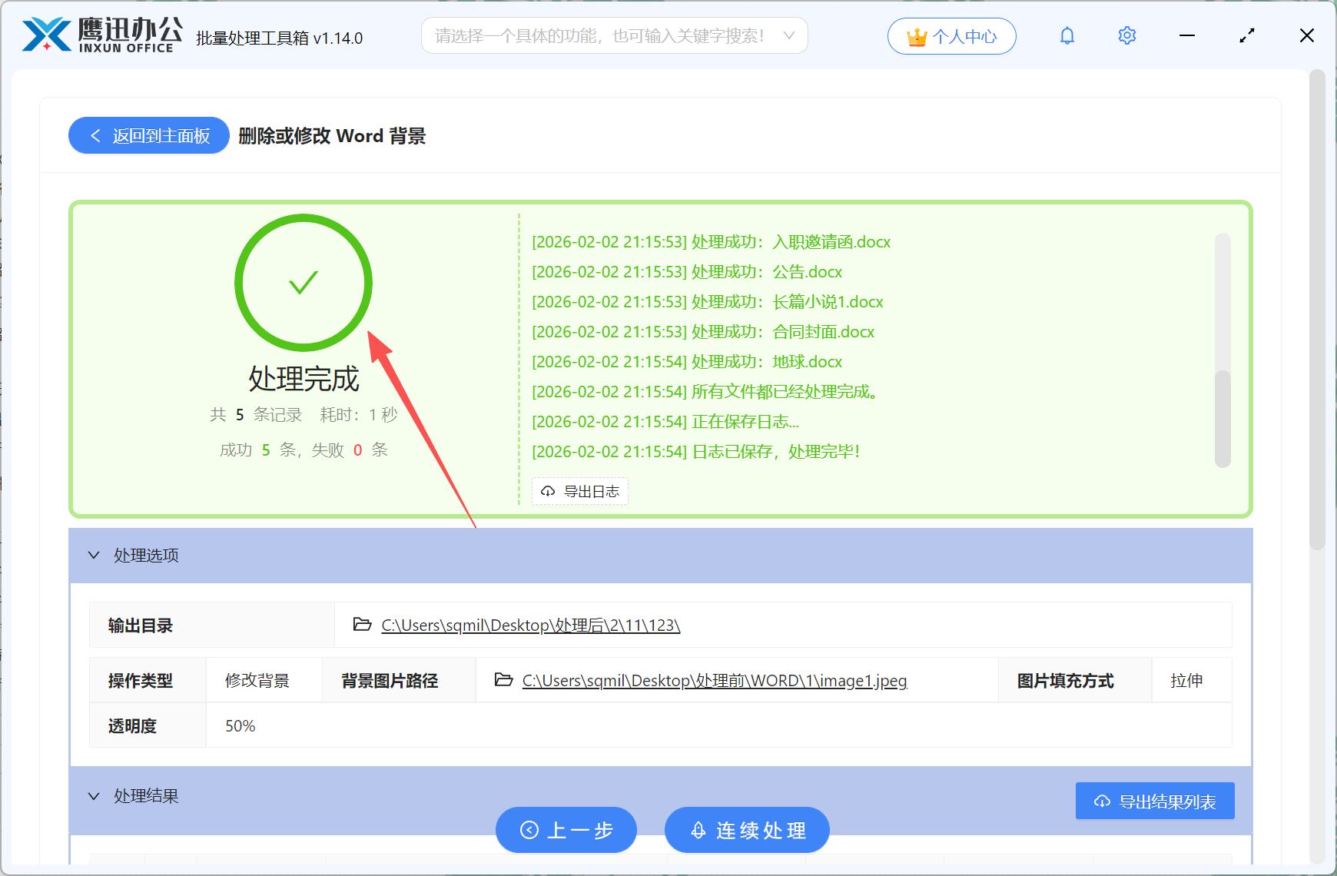Screen dimensions: 1337x876
Task: Open settings via the gear icon
Action: [1126, 35]
